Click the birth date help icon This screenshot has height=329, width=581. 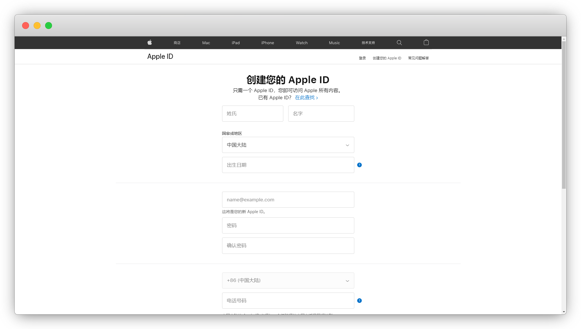[x=359, y=165]
